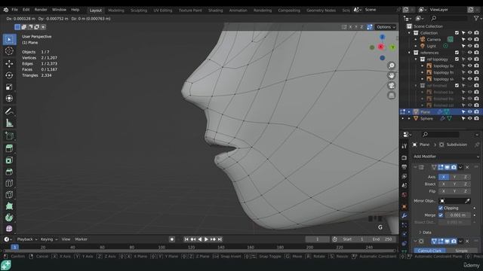Select the Extrude Region tool

(9, 148)
